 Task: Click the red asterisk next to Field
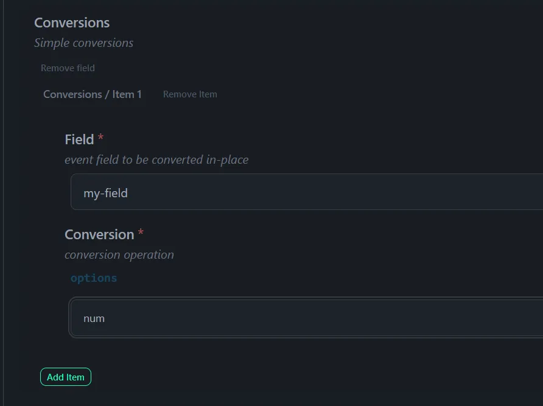(99, 138)
